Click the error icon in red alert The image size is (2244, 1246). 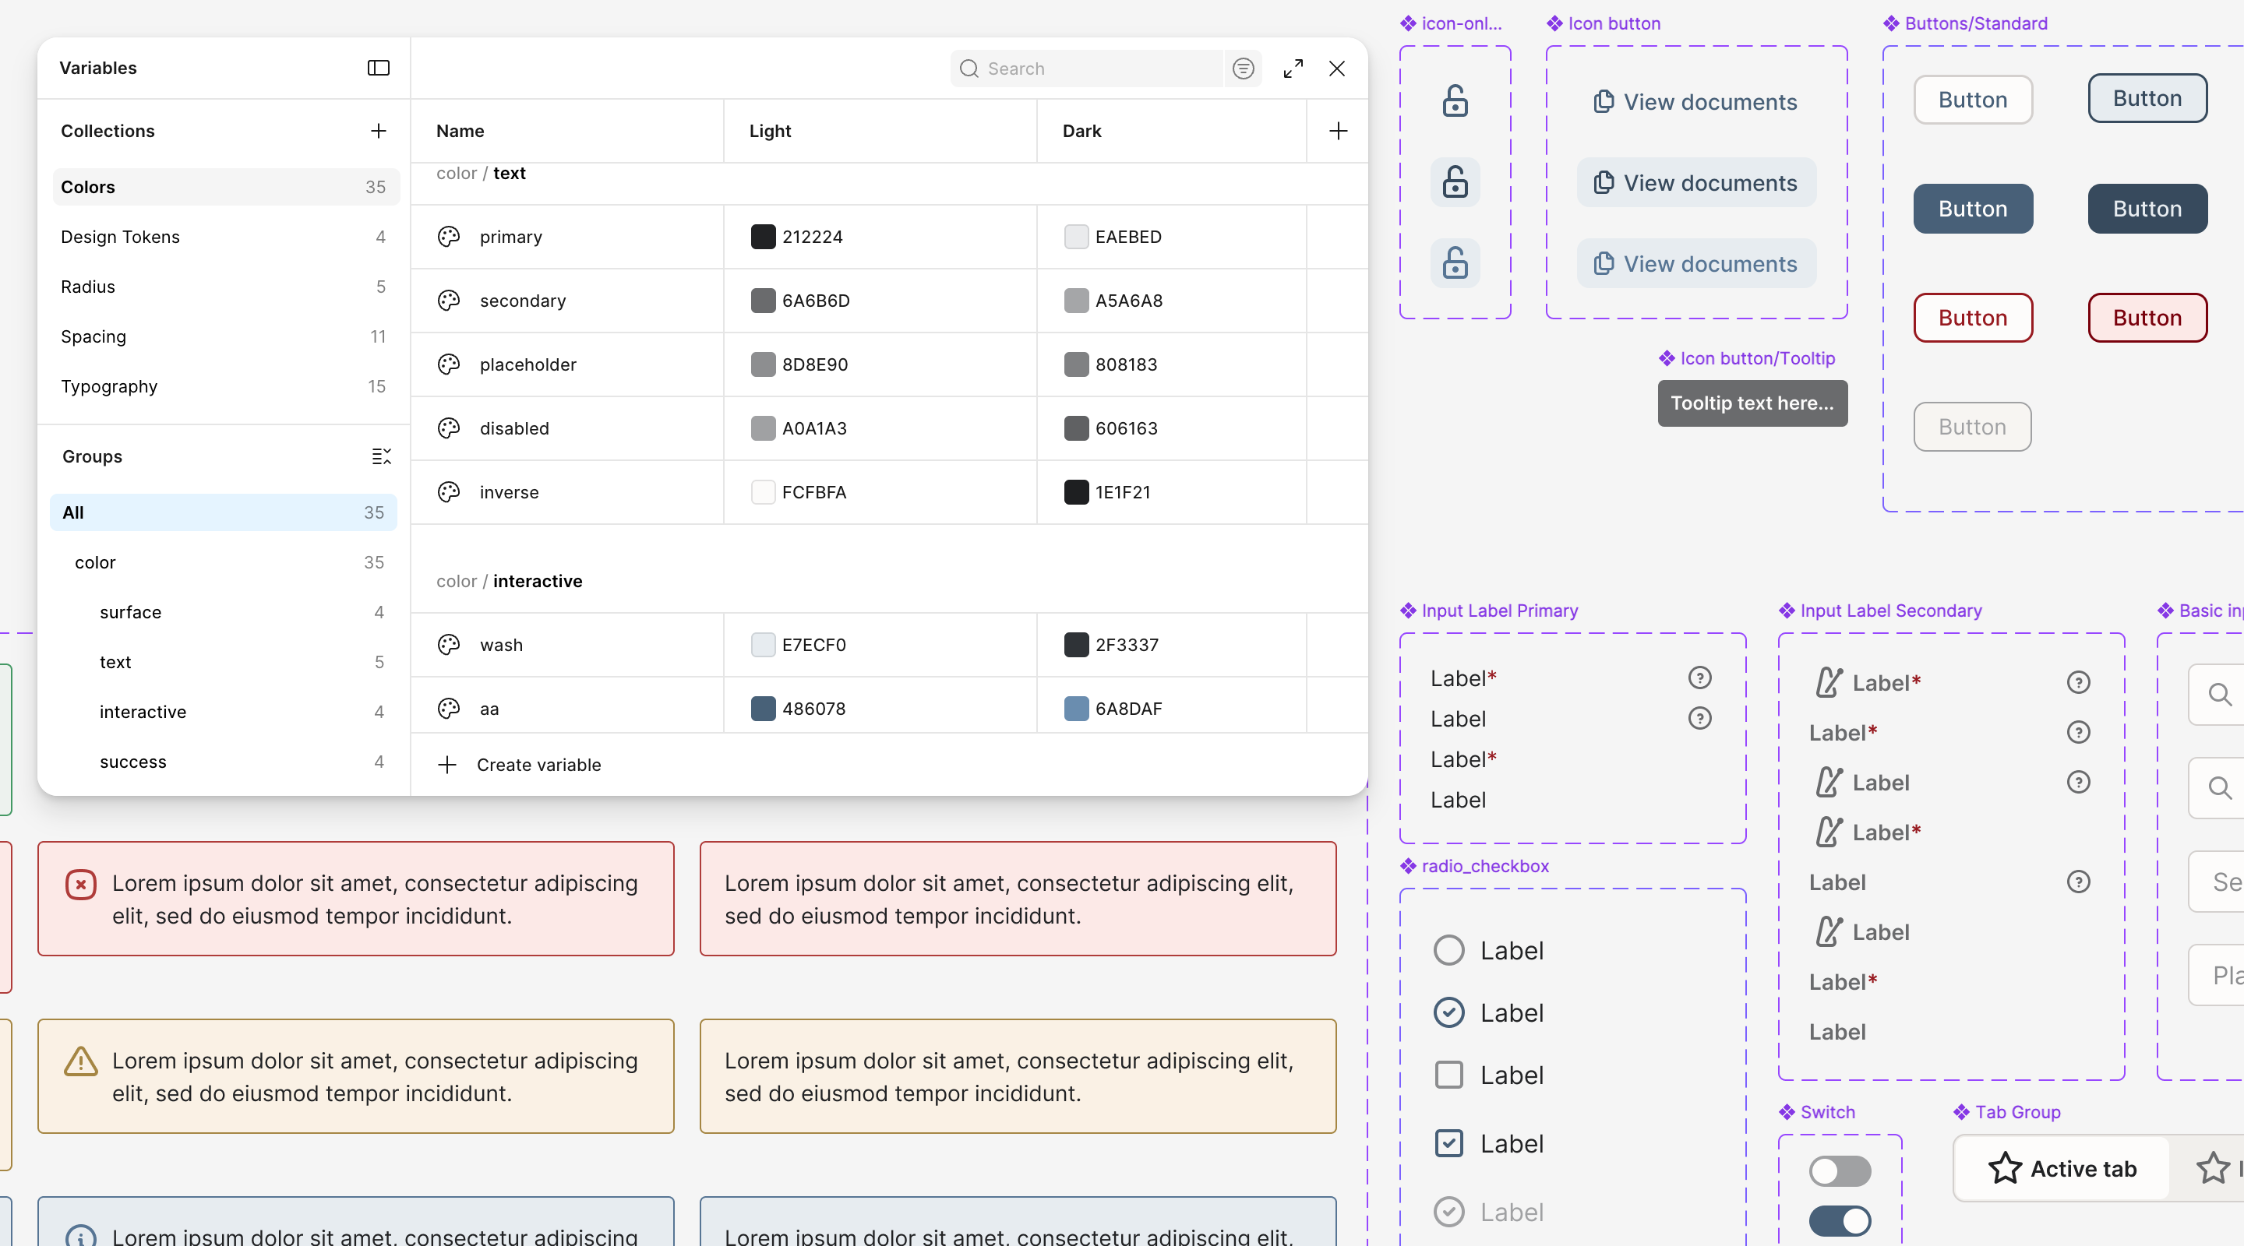(81, 885)
